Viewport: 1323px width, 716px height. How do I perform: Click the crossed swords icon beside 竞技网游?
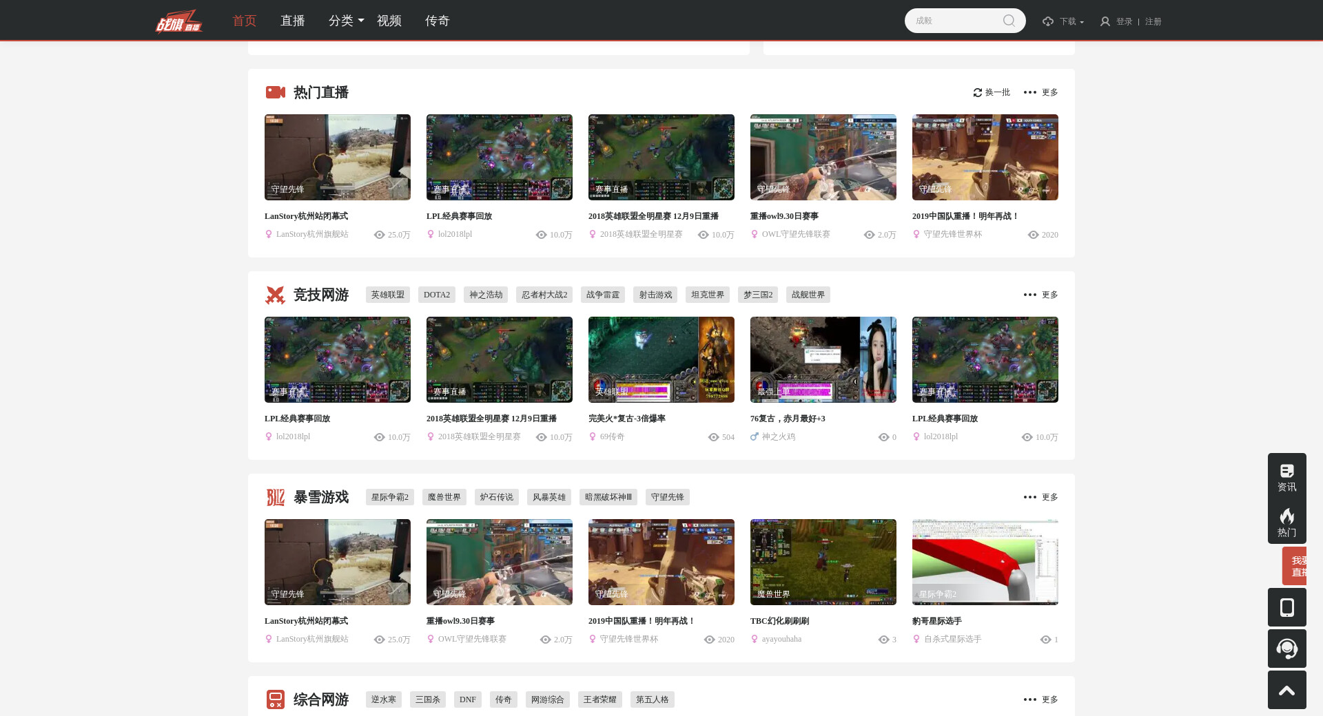tap(276, 295)
